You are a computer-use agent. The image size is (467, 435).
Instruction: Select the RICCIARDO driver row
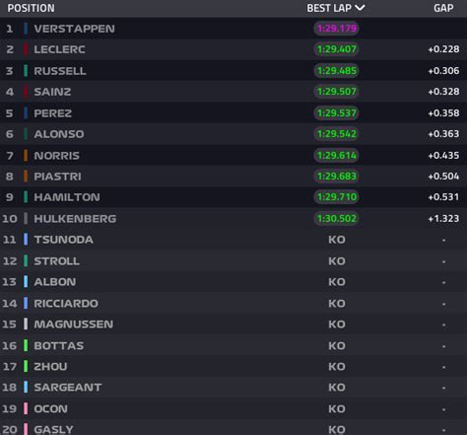[233, 303]
